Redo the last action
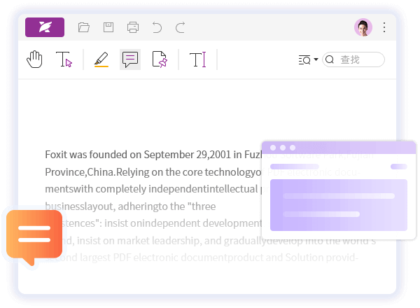Viewport: 420px width, 308px height. 181,27
